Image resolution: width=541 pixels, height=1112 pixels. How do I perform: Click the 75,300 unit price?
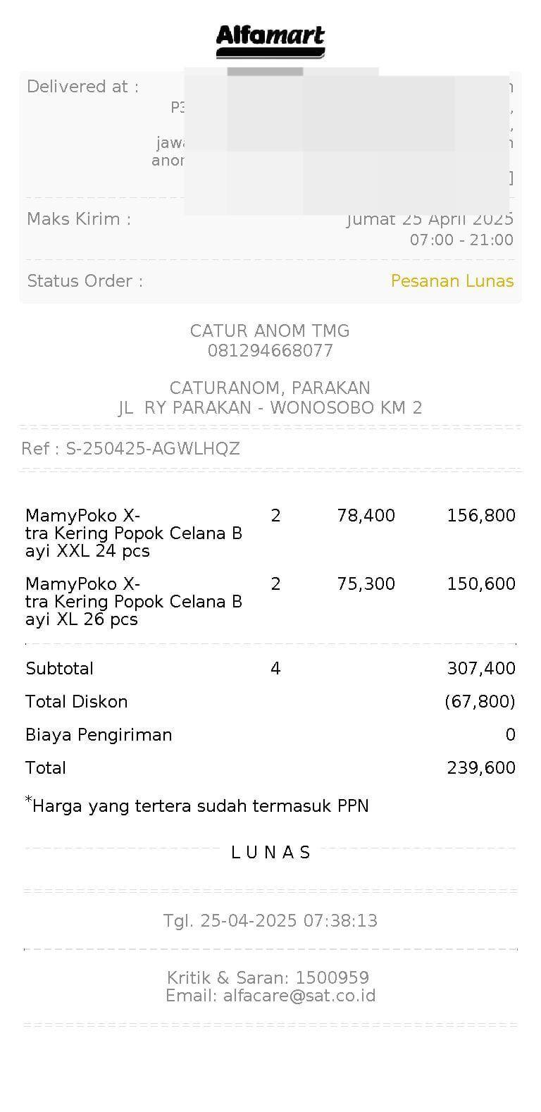[x=366, y=584]
